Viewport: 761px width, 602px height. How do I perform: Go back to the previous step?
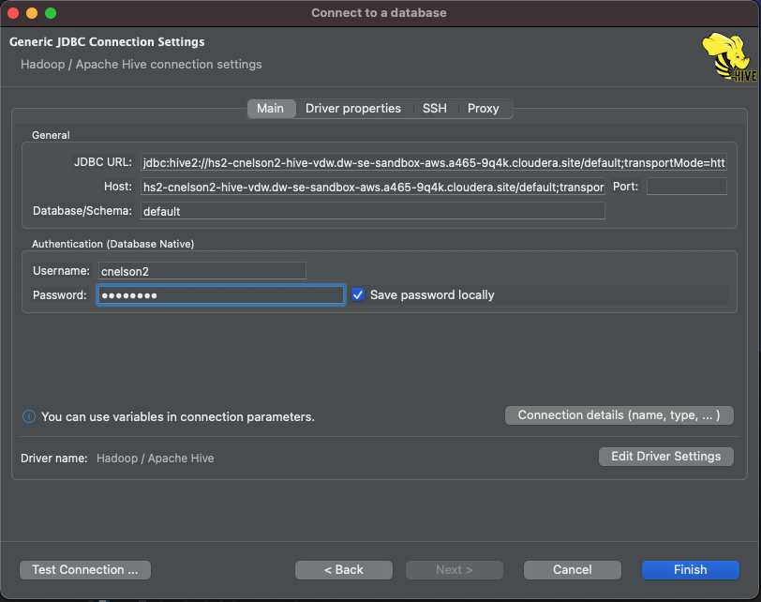pos(343,569)
